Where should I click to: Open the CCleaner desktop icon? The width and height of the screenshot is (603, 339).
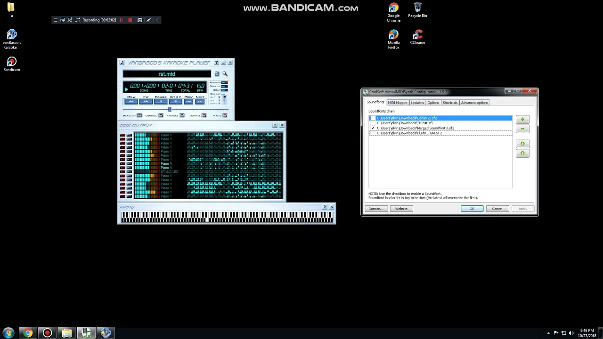tap(417, 37)
